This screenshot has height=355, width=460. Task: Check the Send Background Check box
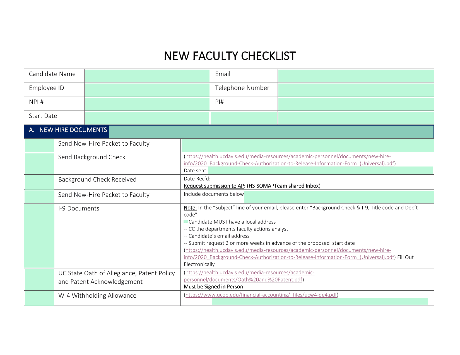[x=39, y=163]
